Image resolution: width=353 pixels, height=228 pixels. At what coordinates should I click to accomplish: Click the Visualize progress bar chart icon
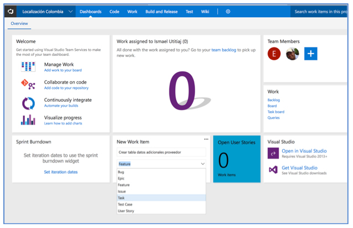click(28, 120)
